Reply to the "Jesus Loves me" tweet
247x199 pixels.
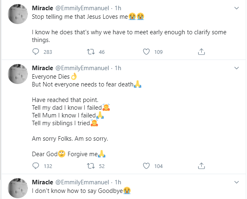[x=36, y=52]
